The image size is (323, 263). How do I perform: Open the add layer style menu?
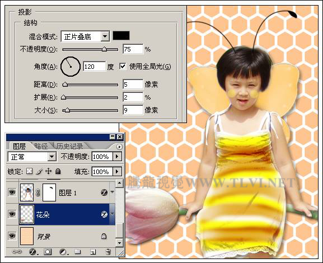point(33,252)
